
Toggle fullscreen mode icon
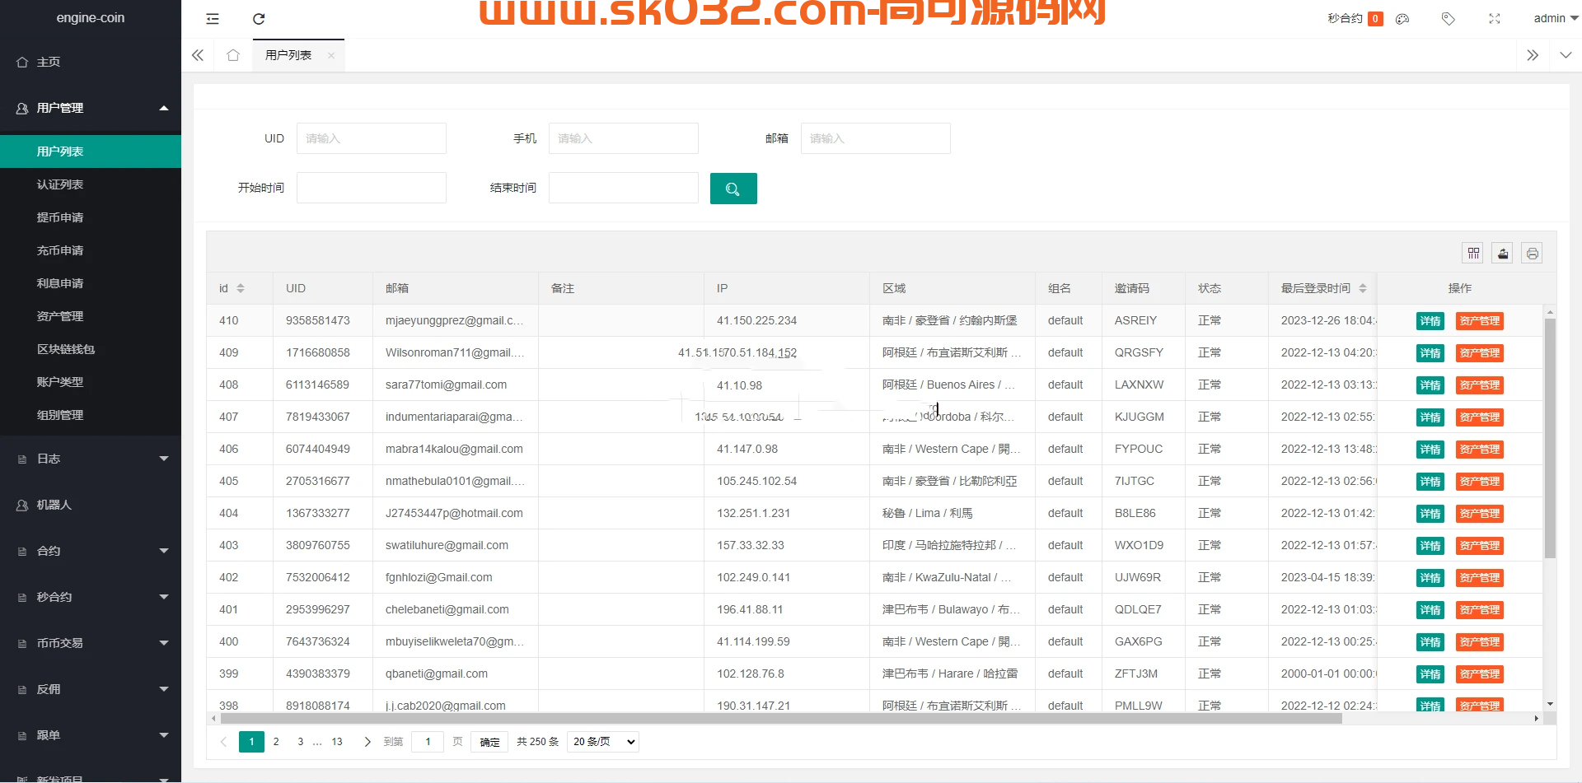(x=1495, y=19)
